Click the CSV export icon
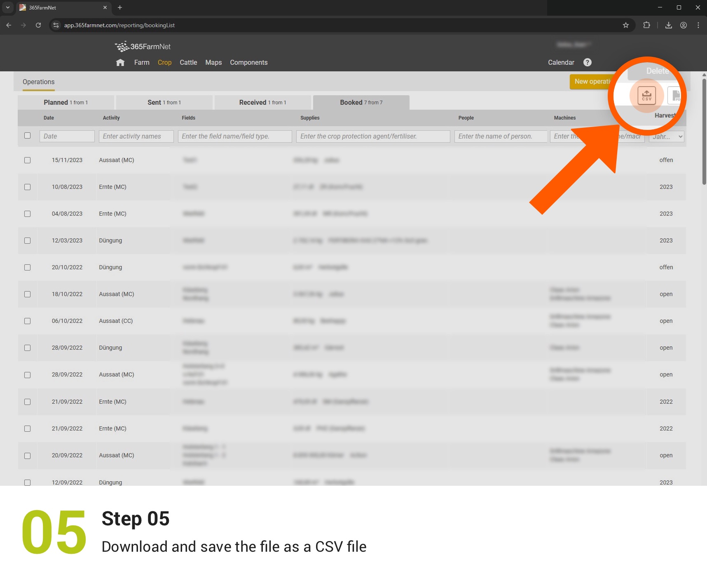Image resolution: width=707 pixels, height=574 pixels. pos(646,96)
